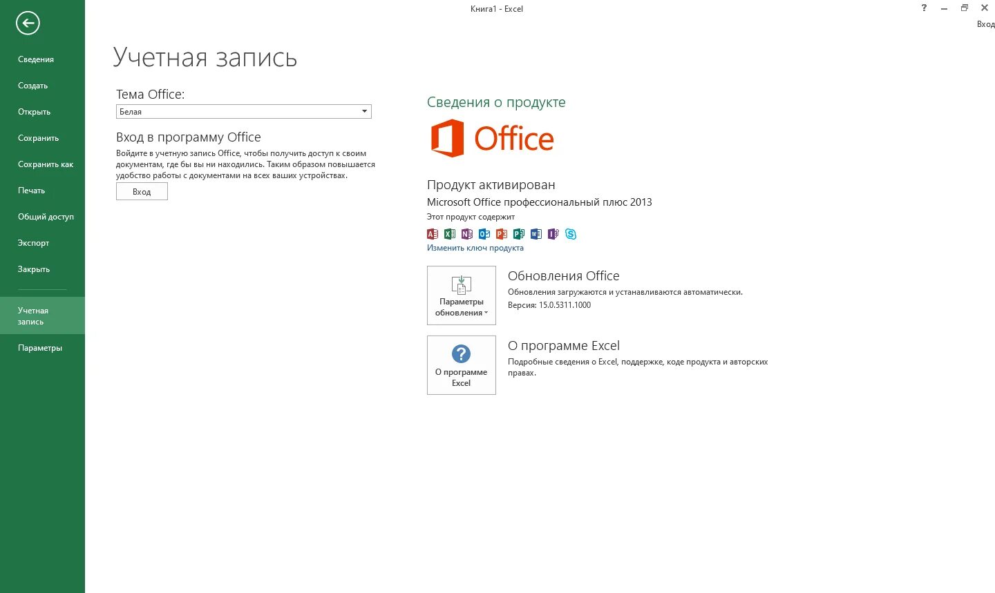
Task: Restore down the Excel window
Action: pos(964,8)
